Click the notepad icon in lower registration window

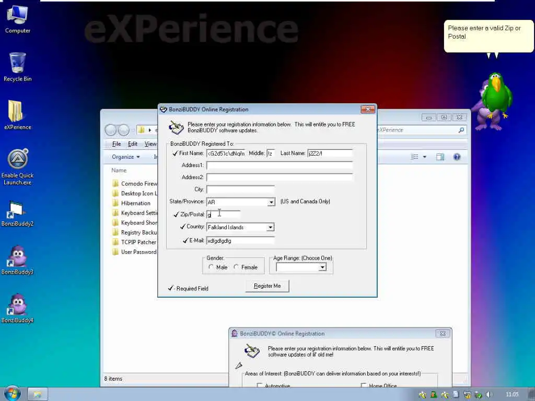[x=252, y=351]
